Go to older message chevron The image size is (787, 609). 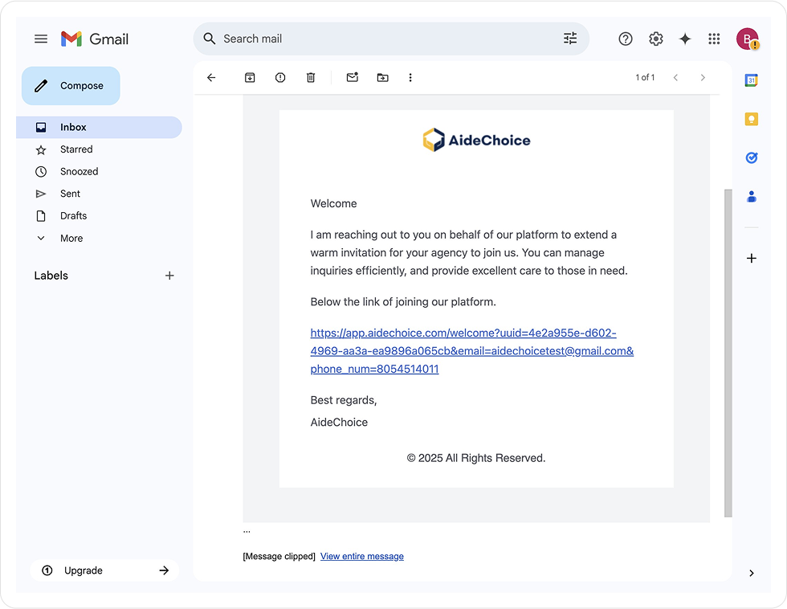coord(703,77)
